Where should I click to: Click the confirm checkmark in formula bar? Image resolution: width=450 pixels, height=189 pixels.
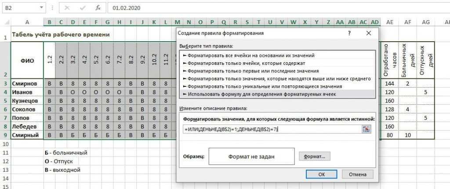tap(83, 7)
